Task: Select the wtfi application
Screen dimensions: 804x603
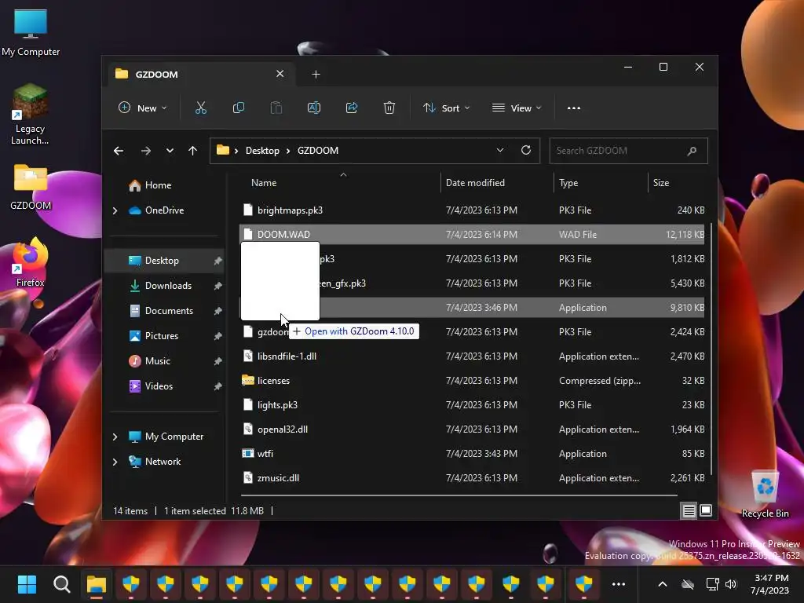Action: click(x=472, y=454)
